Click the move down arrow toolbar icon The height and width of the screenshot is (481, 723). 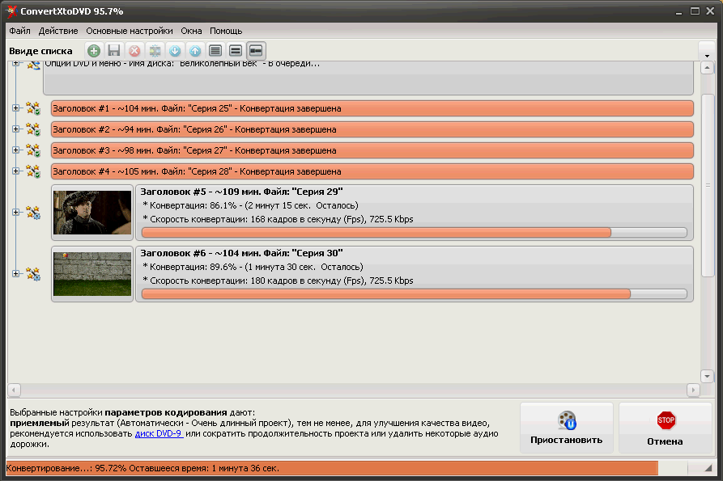pyautogui.click(x=175, y=51)
